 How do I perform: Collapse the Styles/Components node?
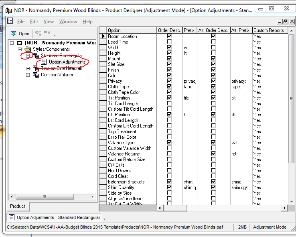(x=20, y=49)
